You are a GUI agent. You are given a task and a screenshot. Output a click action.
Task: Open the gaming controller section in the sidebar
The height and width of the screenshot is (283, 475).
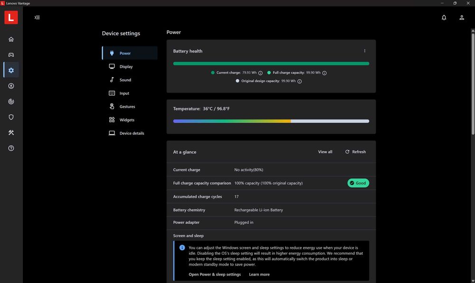(11, 55)
